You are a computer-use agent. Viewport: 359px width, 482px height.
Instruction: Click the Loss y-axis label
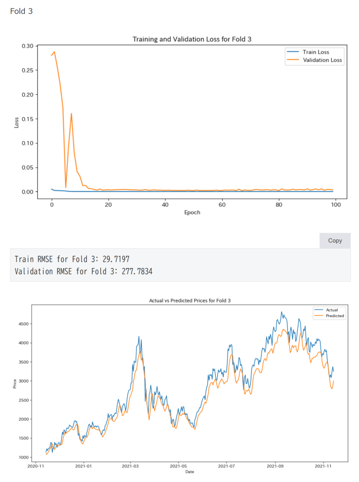(x=16, y=123)
